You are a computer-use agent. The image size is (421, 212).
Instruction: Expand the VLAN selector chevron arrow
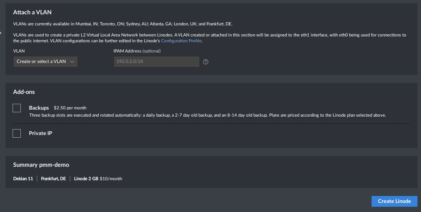[x=72, y=62]
